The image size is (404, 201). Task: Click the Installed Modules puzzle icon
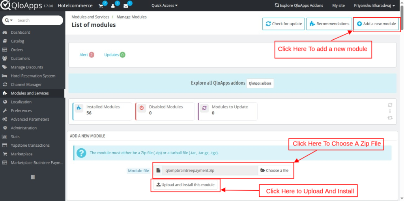click(x=79, y=108)
